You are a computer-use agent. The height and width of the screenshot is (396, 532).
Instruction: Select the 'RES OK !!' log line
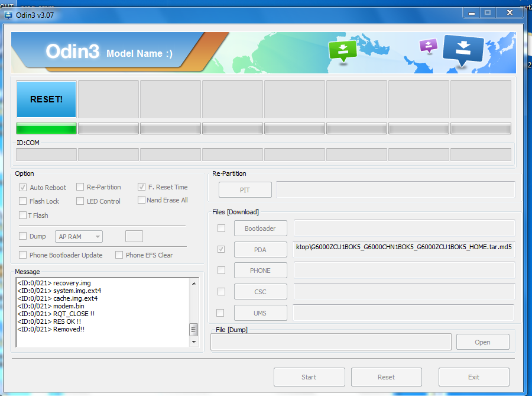[x=49, y=321]
